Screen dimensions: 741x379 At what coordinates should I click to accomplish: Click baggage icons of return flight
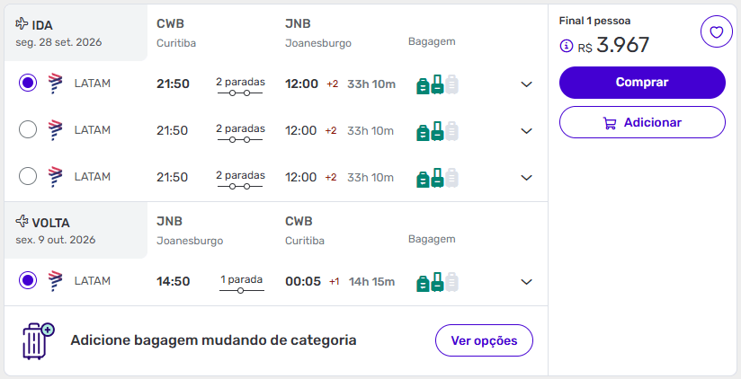[437, 282]
